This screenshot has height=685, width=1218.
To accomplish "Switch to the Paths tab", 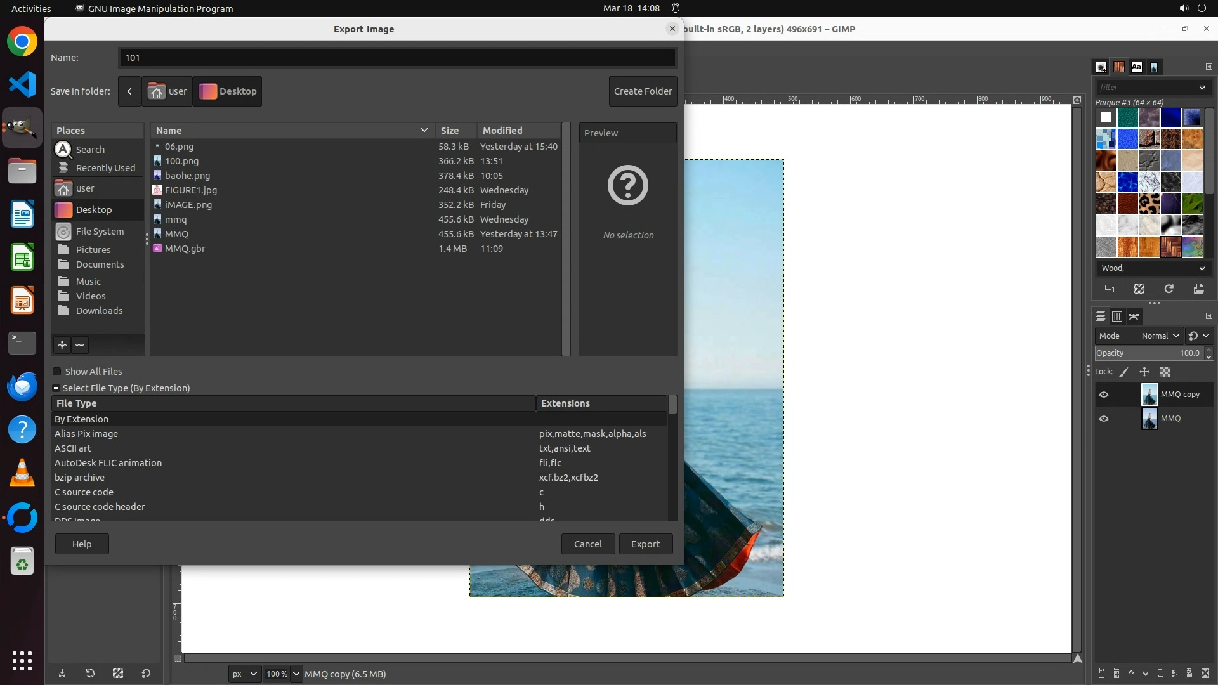I will tap(1134, 316).
